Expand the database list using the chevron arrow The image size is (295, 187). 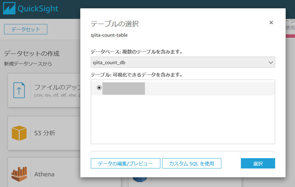click(x=271, y=62)
